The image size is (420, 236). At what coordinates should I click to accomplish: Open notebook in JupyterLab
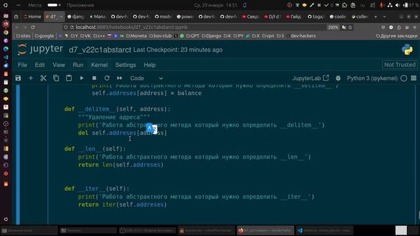pyautogui.click(x=310, y=78)
